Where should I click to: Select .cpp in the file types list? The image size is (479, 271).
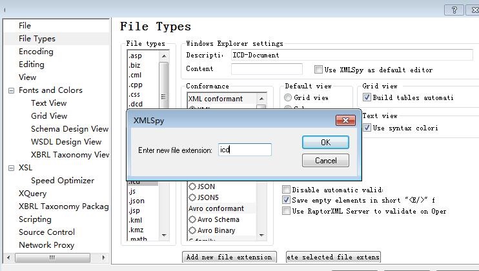tap(136, 85)
